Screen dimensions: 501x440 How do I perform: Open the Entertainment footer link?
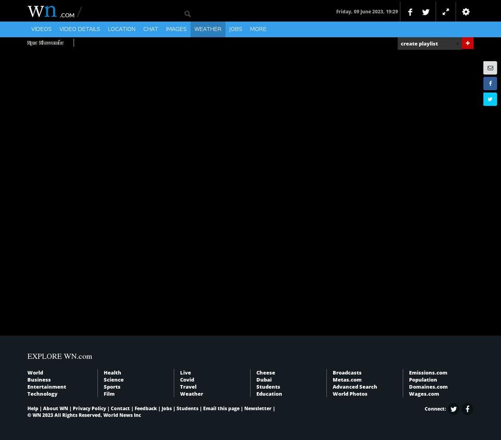click(x=46, y=387)
